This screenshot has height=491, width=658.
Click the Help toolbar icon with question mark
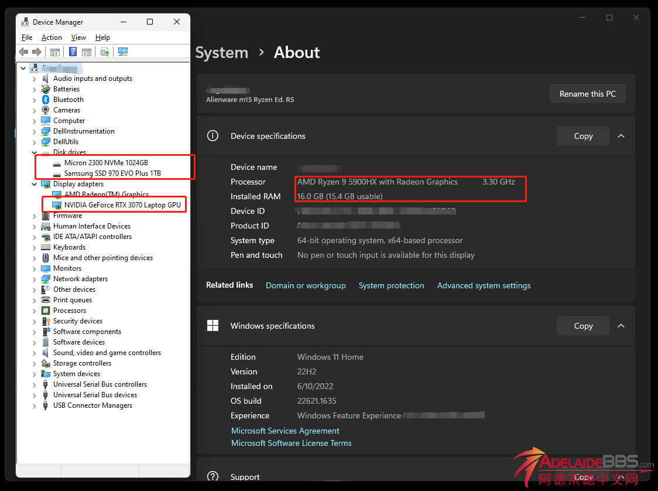pyautogui.click(x=73, y=52)
